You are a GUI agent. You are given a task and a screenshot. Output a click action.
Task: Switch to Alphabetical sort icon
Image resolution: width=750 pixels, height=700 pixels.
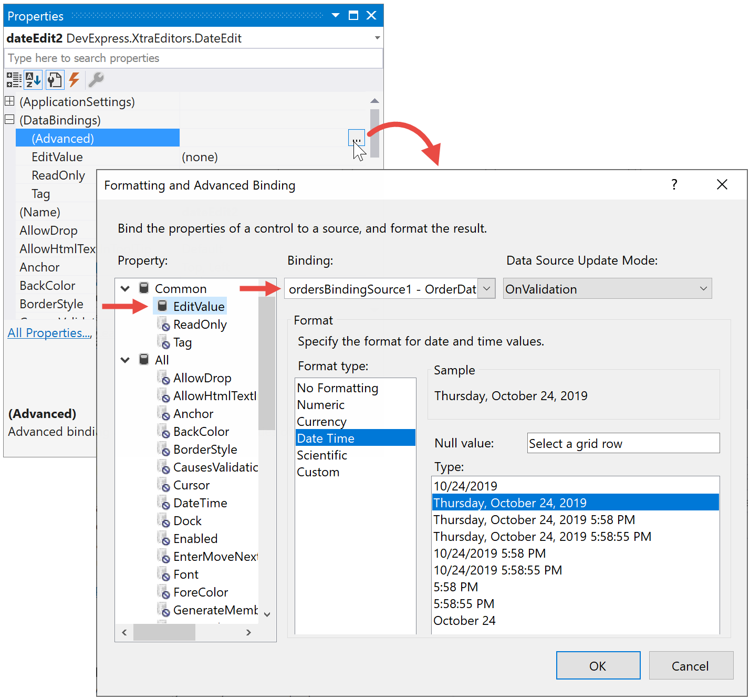[33, 80]
